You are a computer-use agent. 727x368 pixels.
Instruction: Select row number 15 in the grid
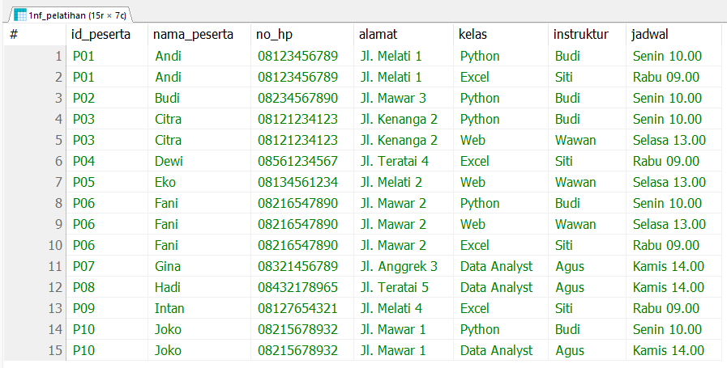click(35, 350)
